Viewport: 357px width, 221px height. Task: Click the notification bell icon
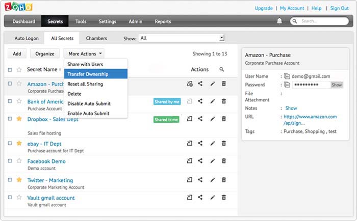point(279,21)
